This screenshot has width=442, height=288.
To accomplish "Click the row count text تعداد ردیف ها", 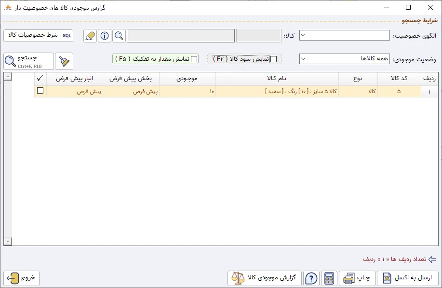I will pos(395,259).
